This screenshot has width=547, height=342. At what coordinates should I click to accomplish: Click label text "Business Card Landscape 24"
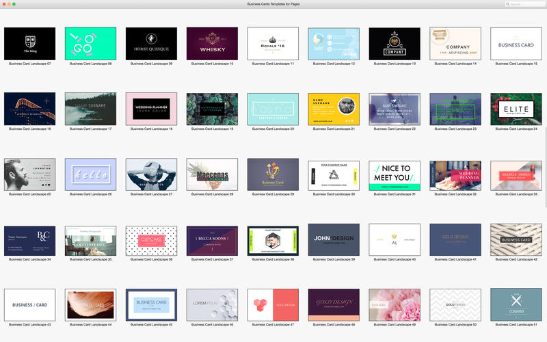click(516, 129)
